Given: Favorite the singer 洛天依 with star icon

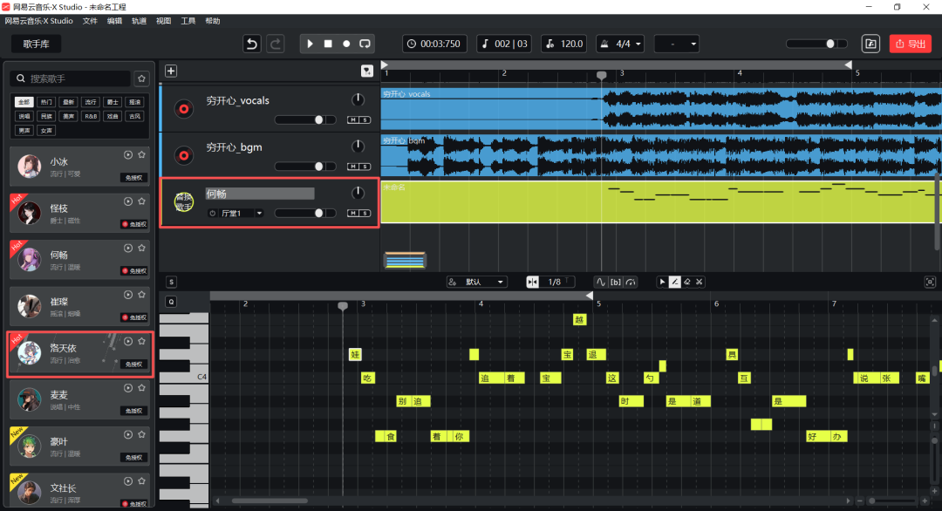Looking at the screenshot, I should pyautogui.click(x=141, y=341).
